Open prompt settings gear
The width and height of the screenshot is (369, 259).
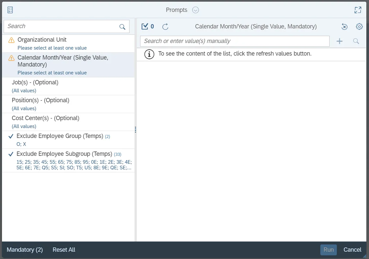coord(359,26)
